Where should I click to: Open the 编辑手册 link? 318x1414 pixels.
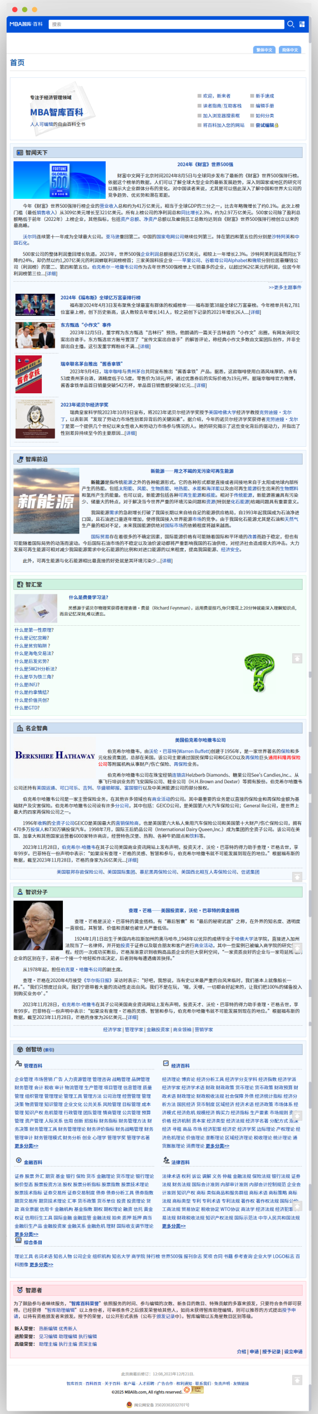tap(265, 105)
